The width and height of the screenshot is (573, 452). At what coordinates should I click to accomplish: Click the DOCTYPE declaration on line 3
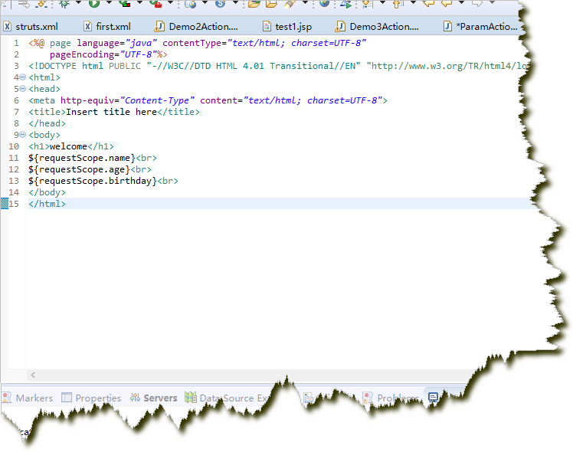(x=278, y=66)
